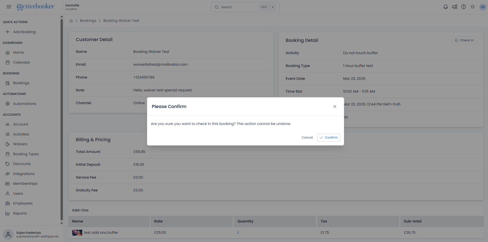The height and width of the screenshot is (242, 488).
Task: Focus the Search input field
Action: point(245,7)
